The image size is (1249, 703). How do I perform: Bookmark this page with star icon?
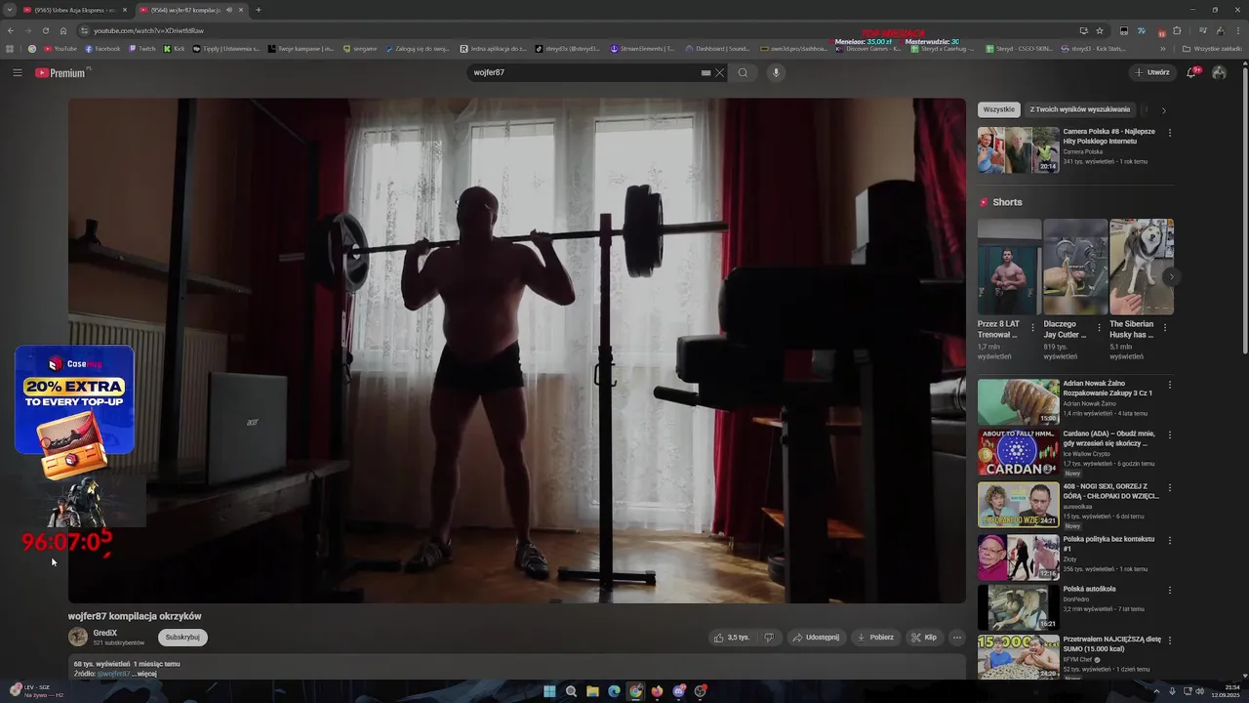1100,30
